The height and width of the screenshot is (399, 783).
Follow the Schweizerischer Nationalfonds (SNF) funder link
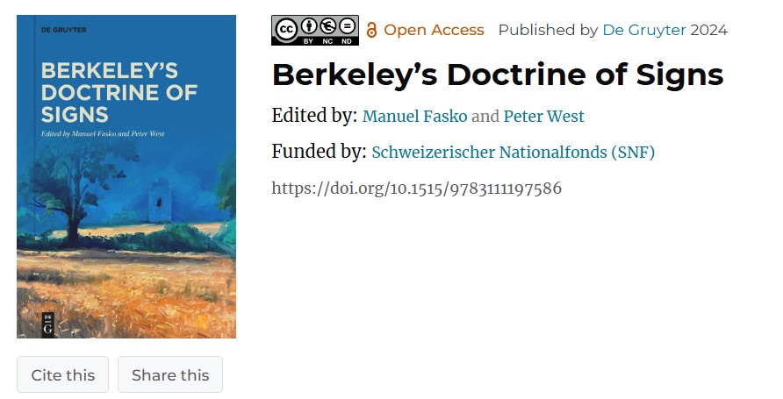514,153
